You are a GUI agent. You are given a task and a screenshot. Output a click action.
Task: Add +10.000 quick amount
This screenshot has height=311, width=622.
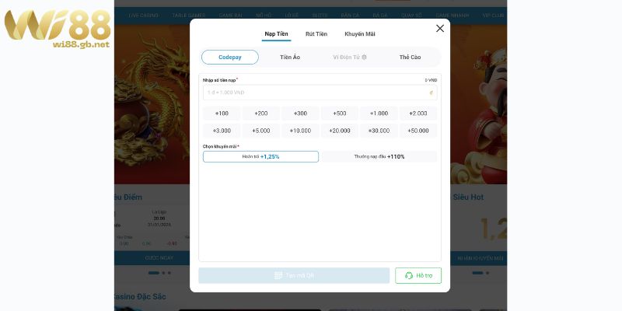[300, 131]
